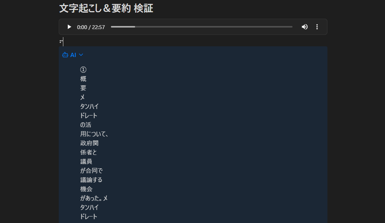Click the 政府関 text line
Viewport: 385px width, 223px height.
[89, 143]
